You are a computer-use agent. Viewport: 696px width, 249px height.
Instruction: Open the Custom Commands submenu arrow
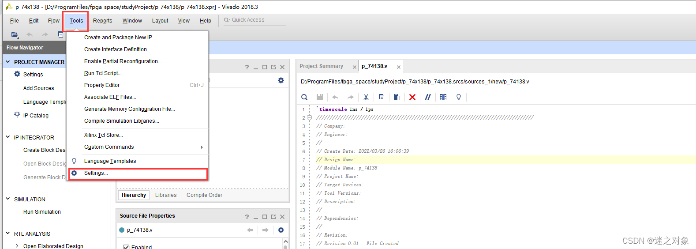(202, 147)
